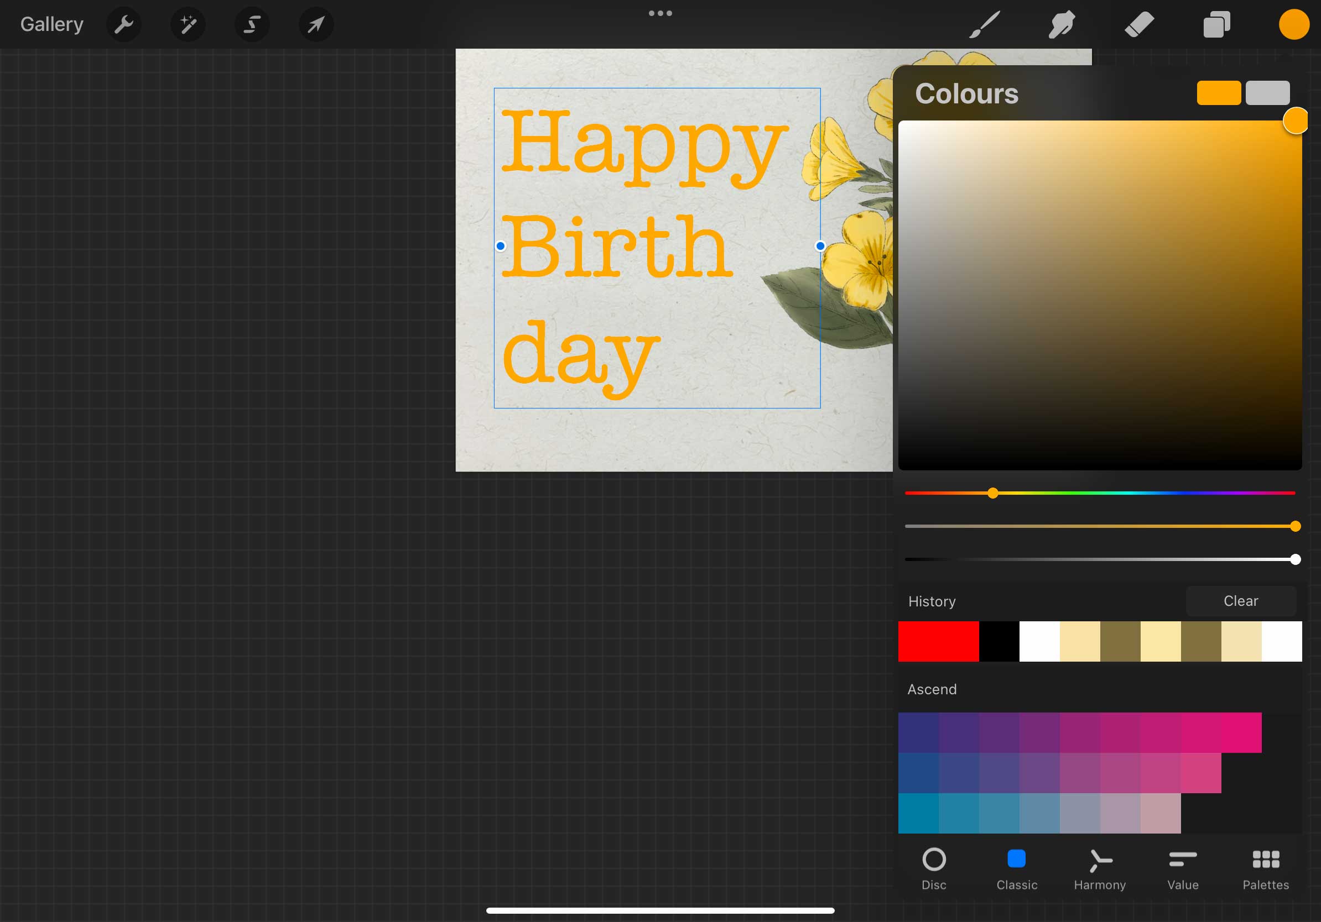Tap the three-dot menu at top centre
1321x922 pixels.
[x=660, y=13]
